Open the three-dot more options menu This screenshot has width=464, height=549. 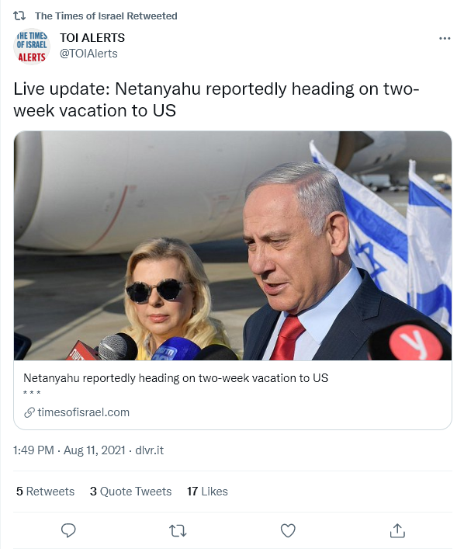445,38
